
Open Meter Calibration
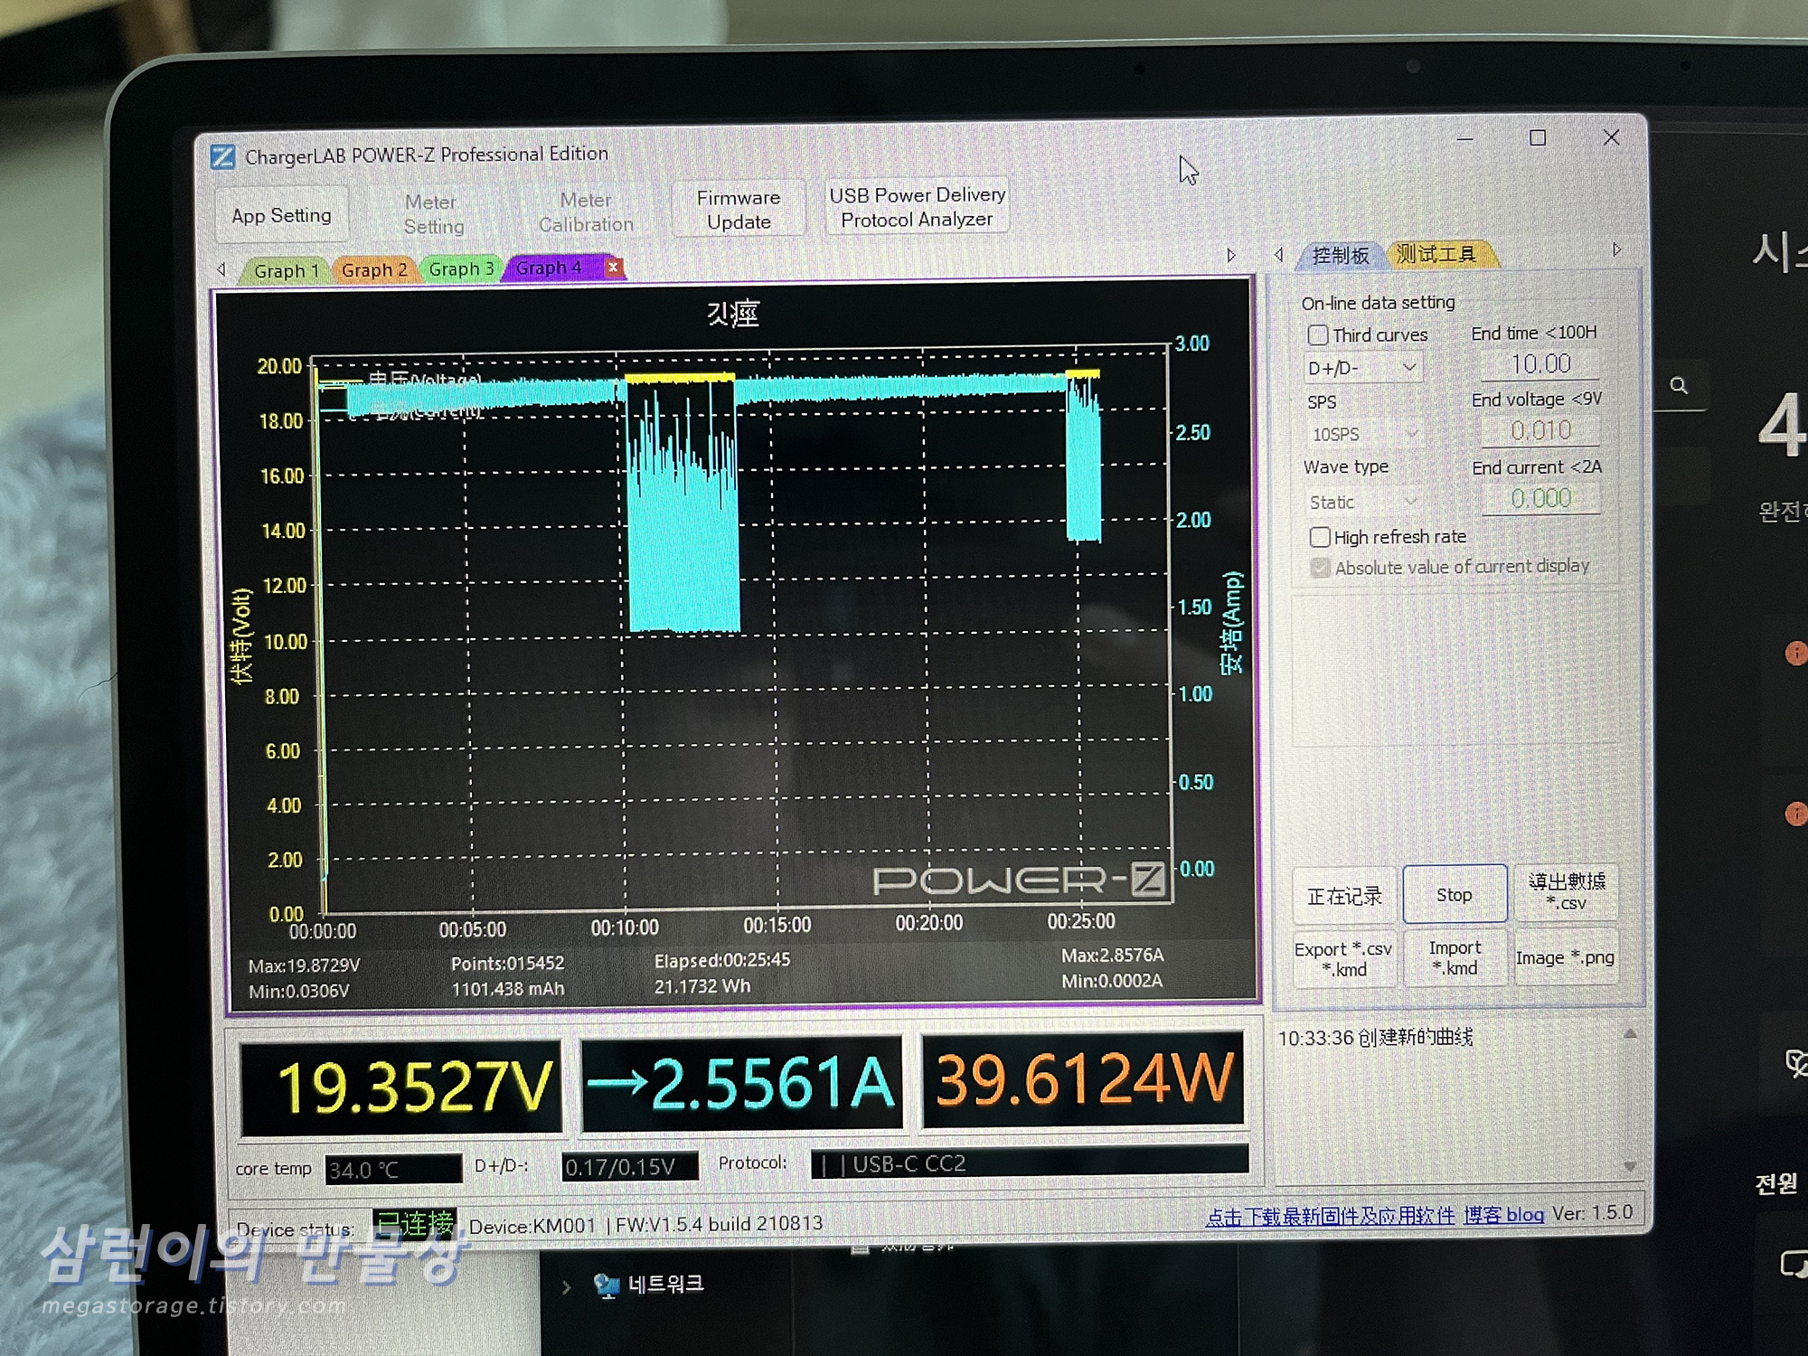click(x=586, y=212)
